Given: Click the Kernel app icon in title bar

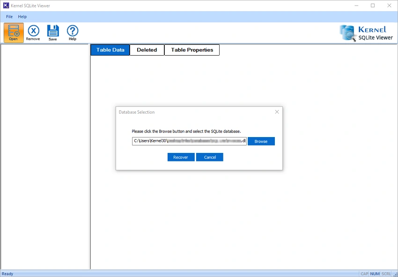Looking at the screenshot, I should (x=6, y=6).
